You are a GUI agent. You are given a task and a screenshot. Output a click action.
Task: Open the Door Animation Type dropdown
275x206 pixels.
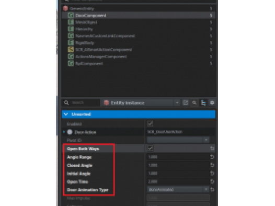point(178,189)
